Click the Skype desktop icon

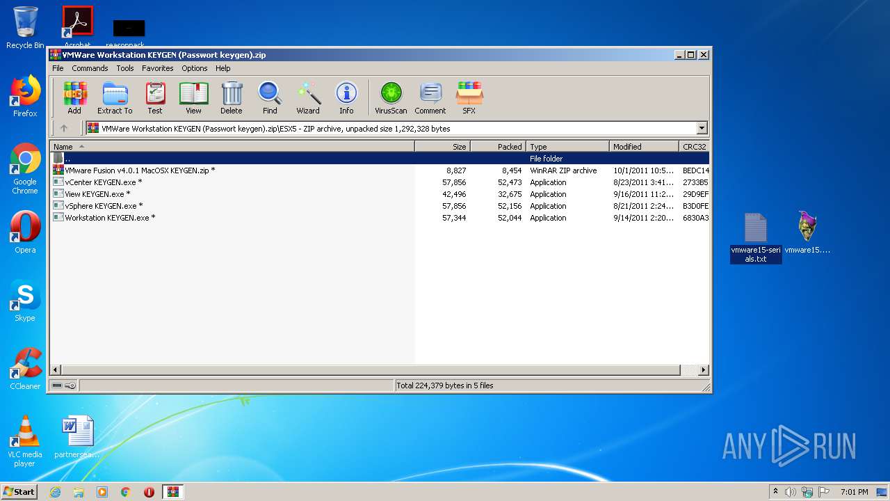25,301
